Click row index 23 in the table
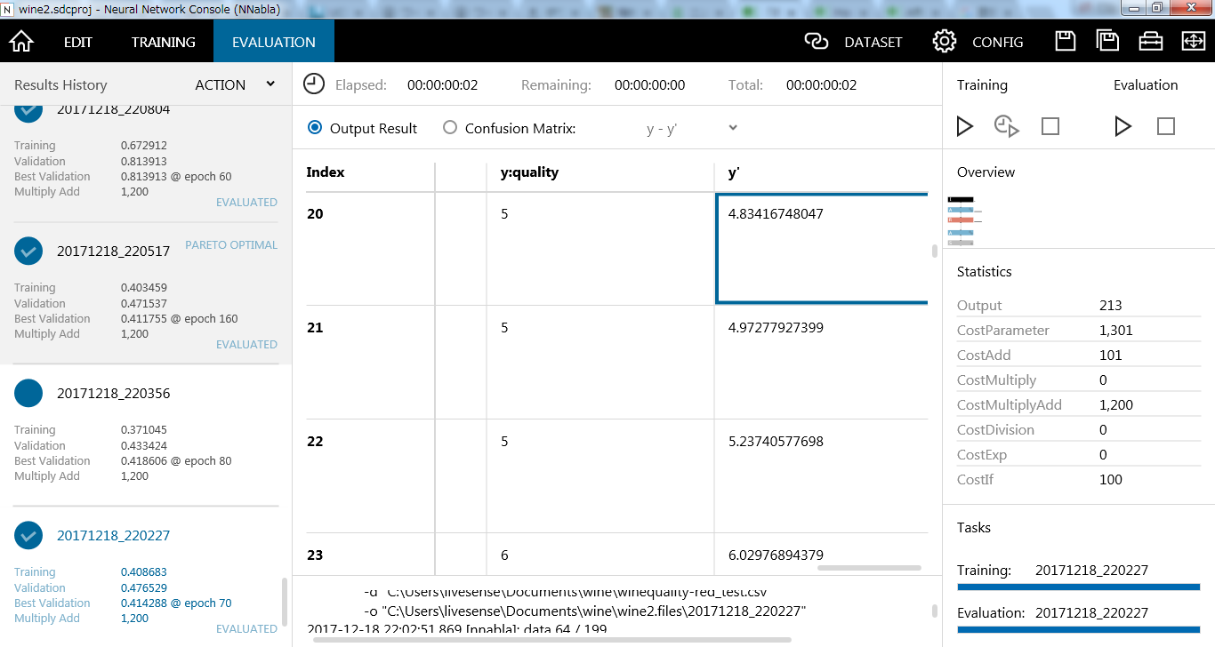 click(315, 555)
